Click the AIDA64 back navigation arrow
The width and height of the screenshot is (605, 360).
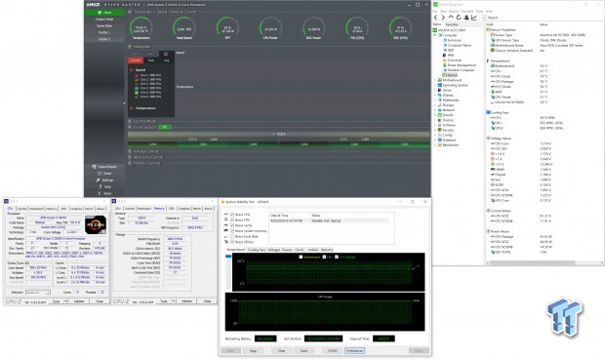coord(435,18)
